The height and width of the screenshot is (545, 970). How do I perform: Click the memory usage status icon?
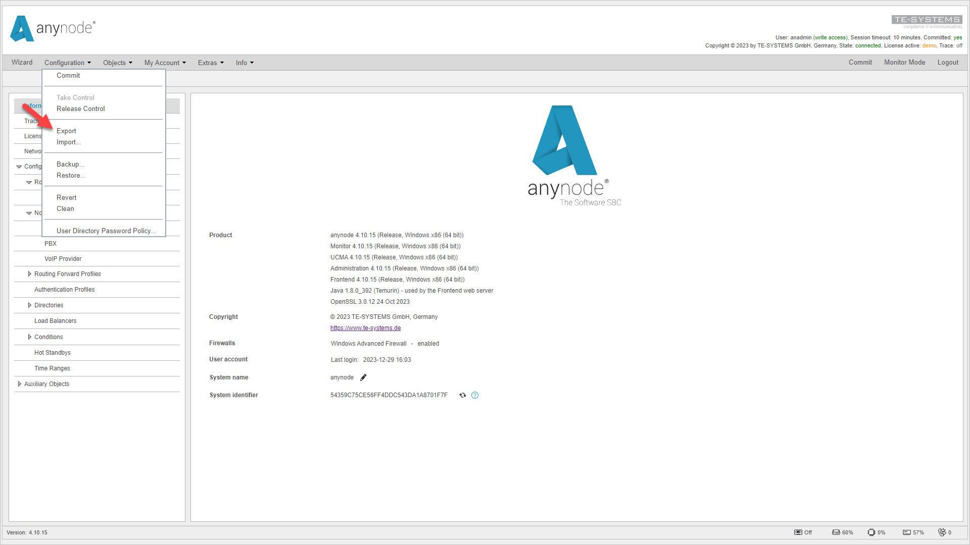coord(907,532)
